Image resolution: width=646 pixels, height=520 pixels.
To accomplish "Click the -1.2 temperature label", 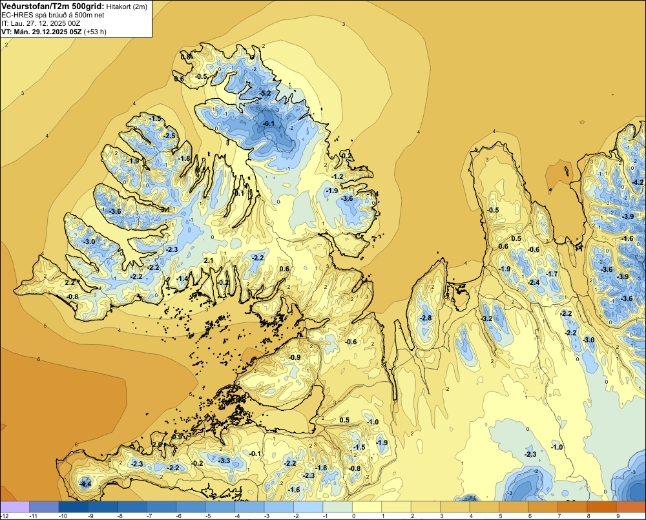I will (x=337, y=176).
